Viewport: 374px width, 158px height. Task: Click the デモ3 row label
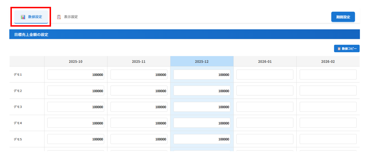(18, 107)
